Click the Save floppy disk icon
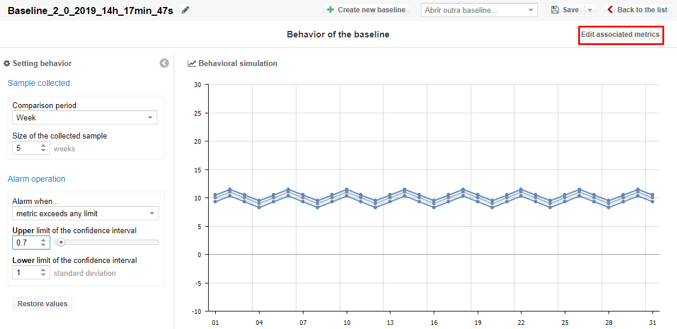This screenshot has width=677, height=329. point(555,10)
